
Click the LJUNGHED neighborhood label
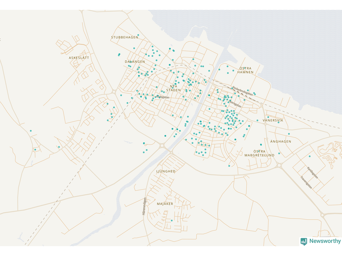coord(166,171)
